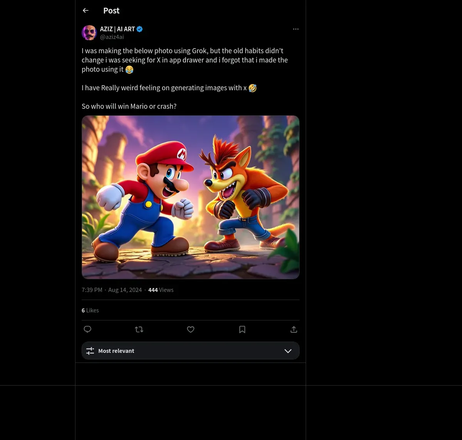Click the AZIZ | AI ART display name
462x440 pixels.
[117, 29]
